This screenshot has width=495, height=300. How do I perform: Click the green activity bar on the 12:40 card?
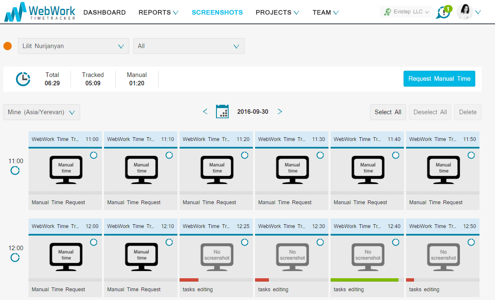[364, 280]
